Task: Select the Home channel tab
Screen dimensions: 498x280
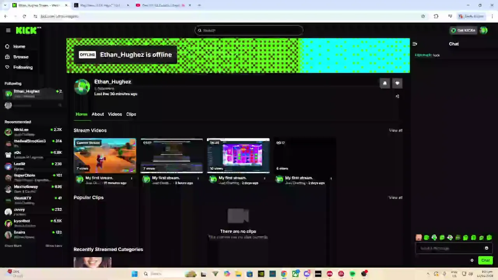Action: pyautogui.click(x=81, y=114)
